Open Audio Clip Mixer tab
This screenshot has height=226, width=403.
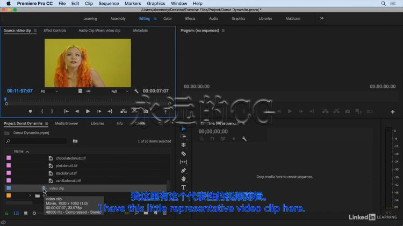point(99,31)
